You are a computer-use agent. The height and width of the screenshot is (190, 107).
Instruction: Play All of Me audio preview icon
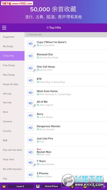(31, 103)
